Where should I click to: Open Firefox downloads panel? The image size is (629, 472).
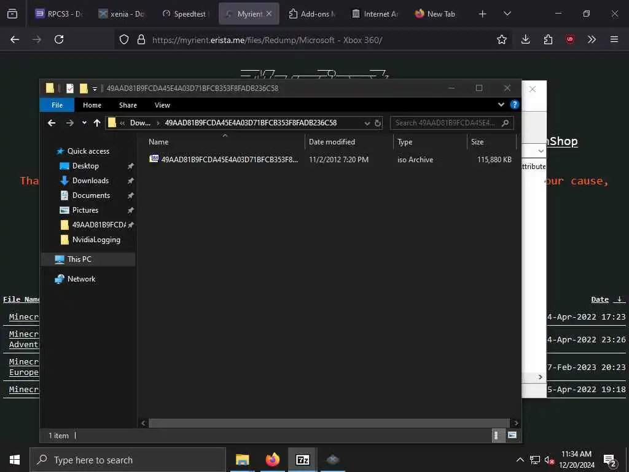526,39
